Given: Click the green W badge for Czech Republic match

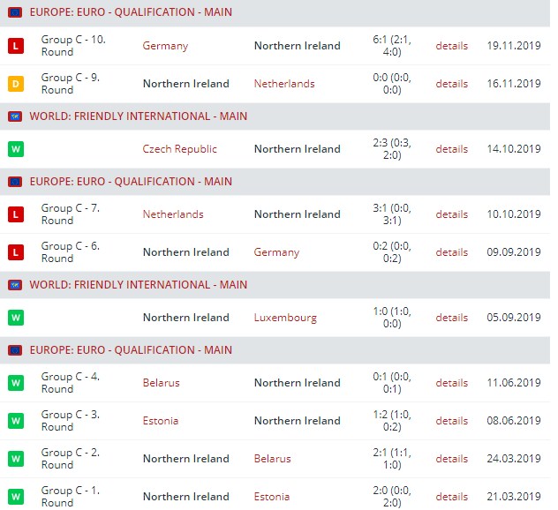Looking at the screenshot, I should [16, 149].
